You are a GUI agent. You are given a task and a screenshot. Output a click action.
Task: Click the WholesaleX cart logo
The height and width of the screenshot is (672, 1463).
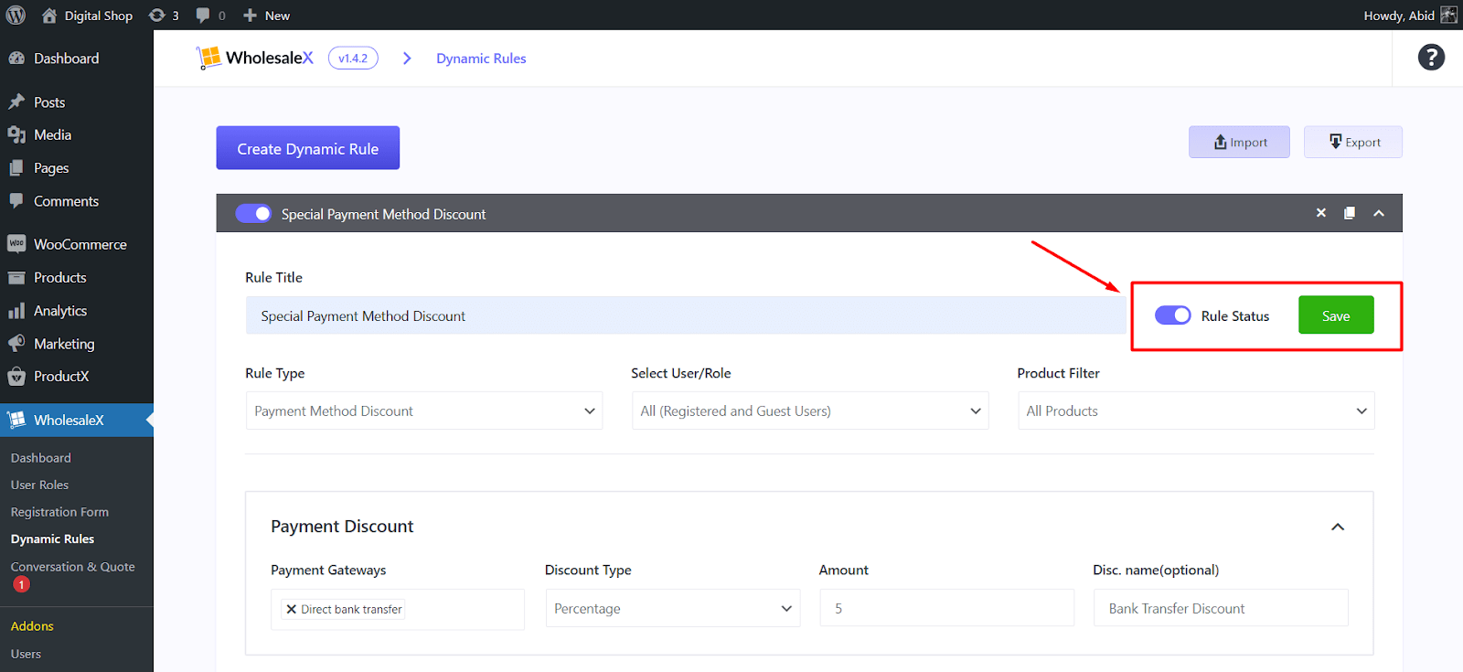[x=209, y=58]
